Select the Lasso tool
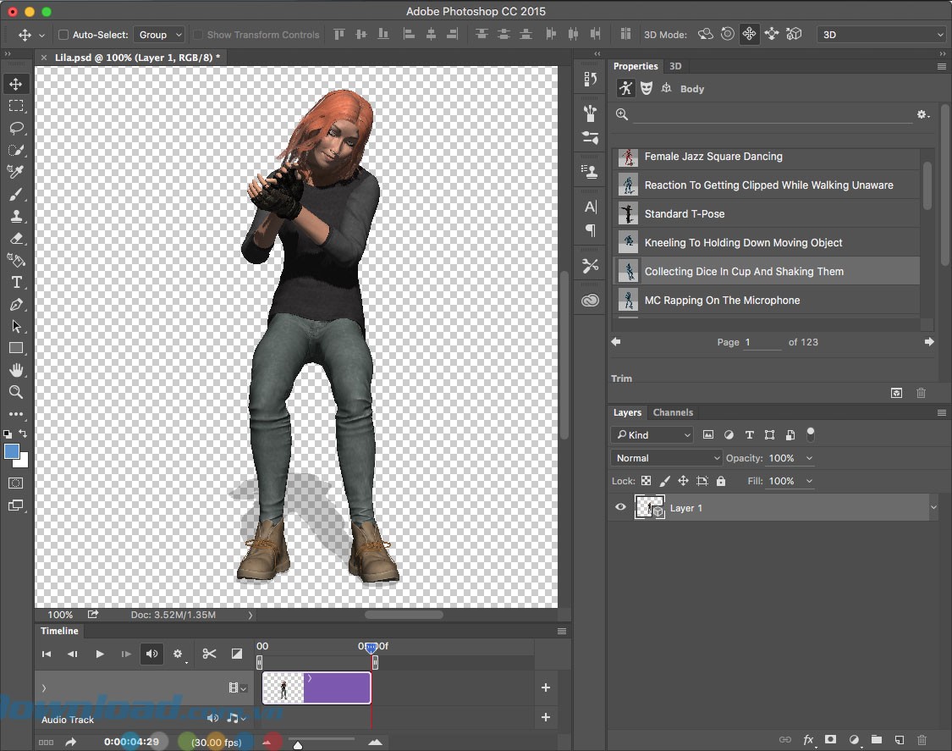This screenshot has width=952, height=751. click(16, 128)
